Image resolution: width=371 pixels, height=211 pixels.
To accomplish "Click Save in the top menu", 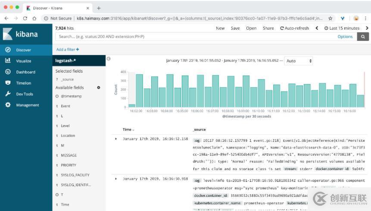I will pyautogui.click(x=235, y=28).
